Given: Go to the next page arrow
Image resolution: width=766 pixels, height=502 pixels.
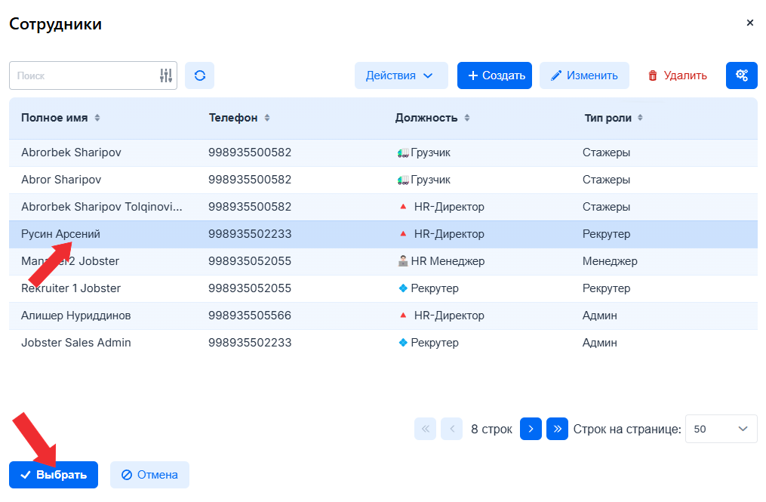Looking at the screenshot, I should point(531,429).
